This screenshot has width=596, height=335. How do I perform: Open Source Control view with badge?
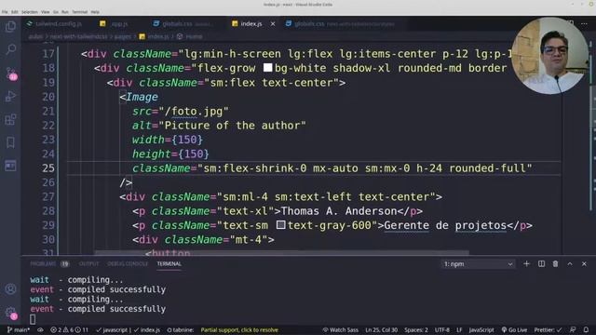click(x=10, y=74)
